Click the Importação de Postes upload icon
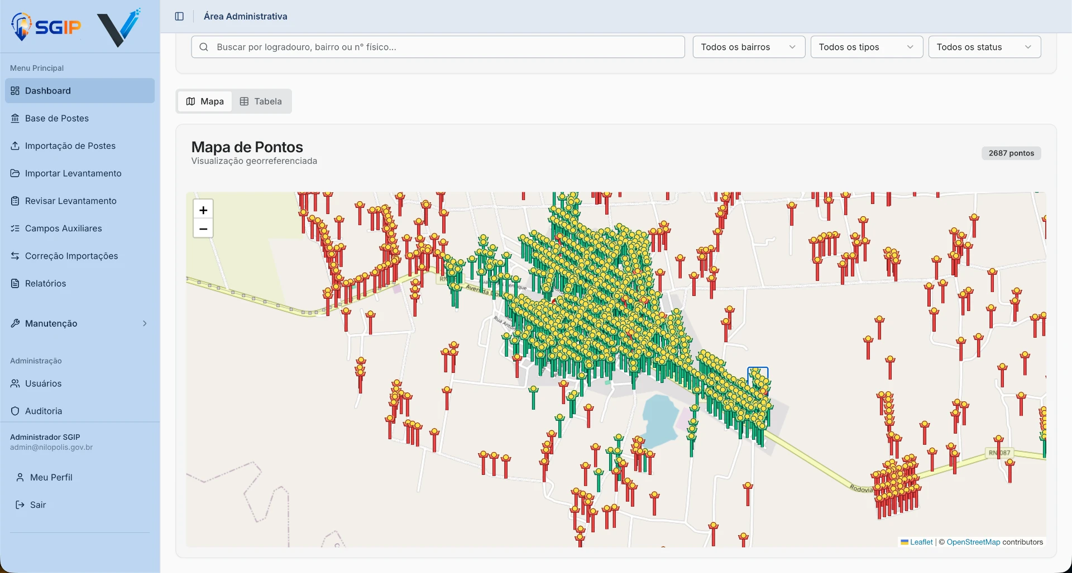The height and width of the screenshot is (573, 1072). pyautogui.click(x=15, y=145)
